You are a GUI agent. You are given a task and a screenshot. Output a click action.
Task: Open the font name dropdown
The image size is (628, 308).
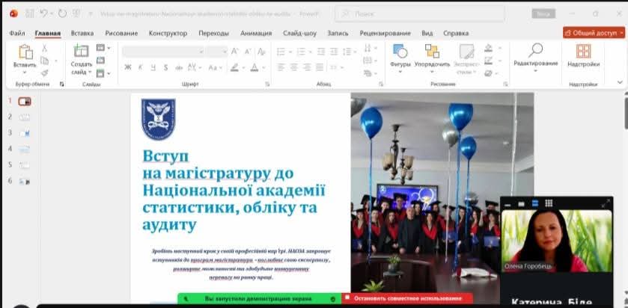[x=201, y=51]
